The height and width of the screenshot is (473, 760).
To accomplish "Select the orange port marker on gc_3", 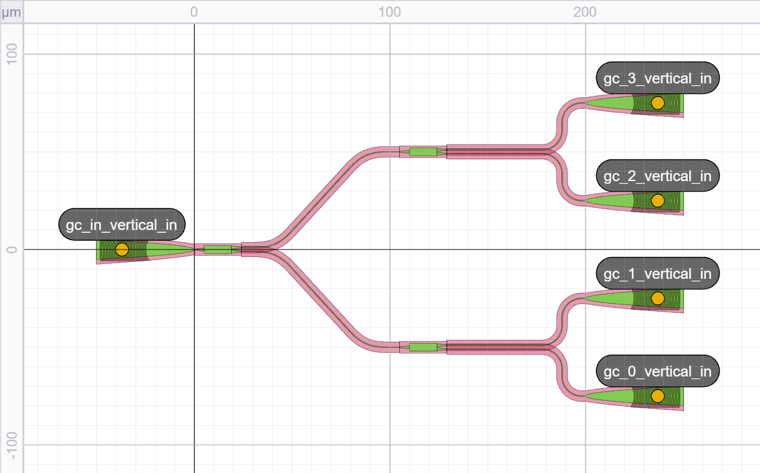I will (657, 103).
